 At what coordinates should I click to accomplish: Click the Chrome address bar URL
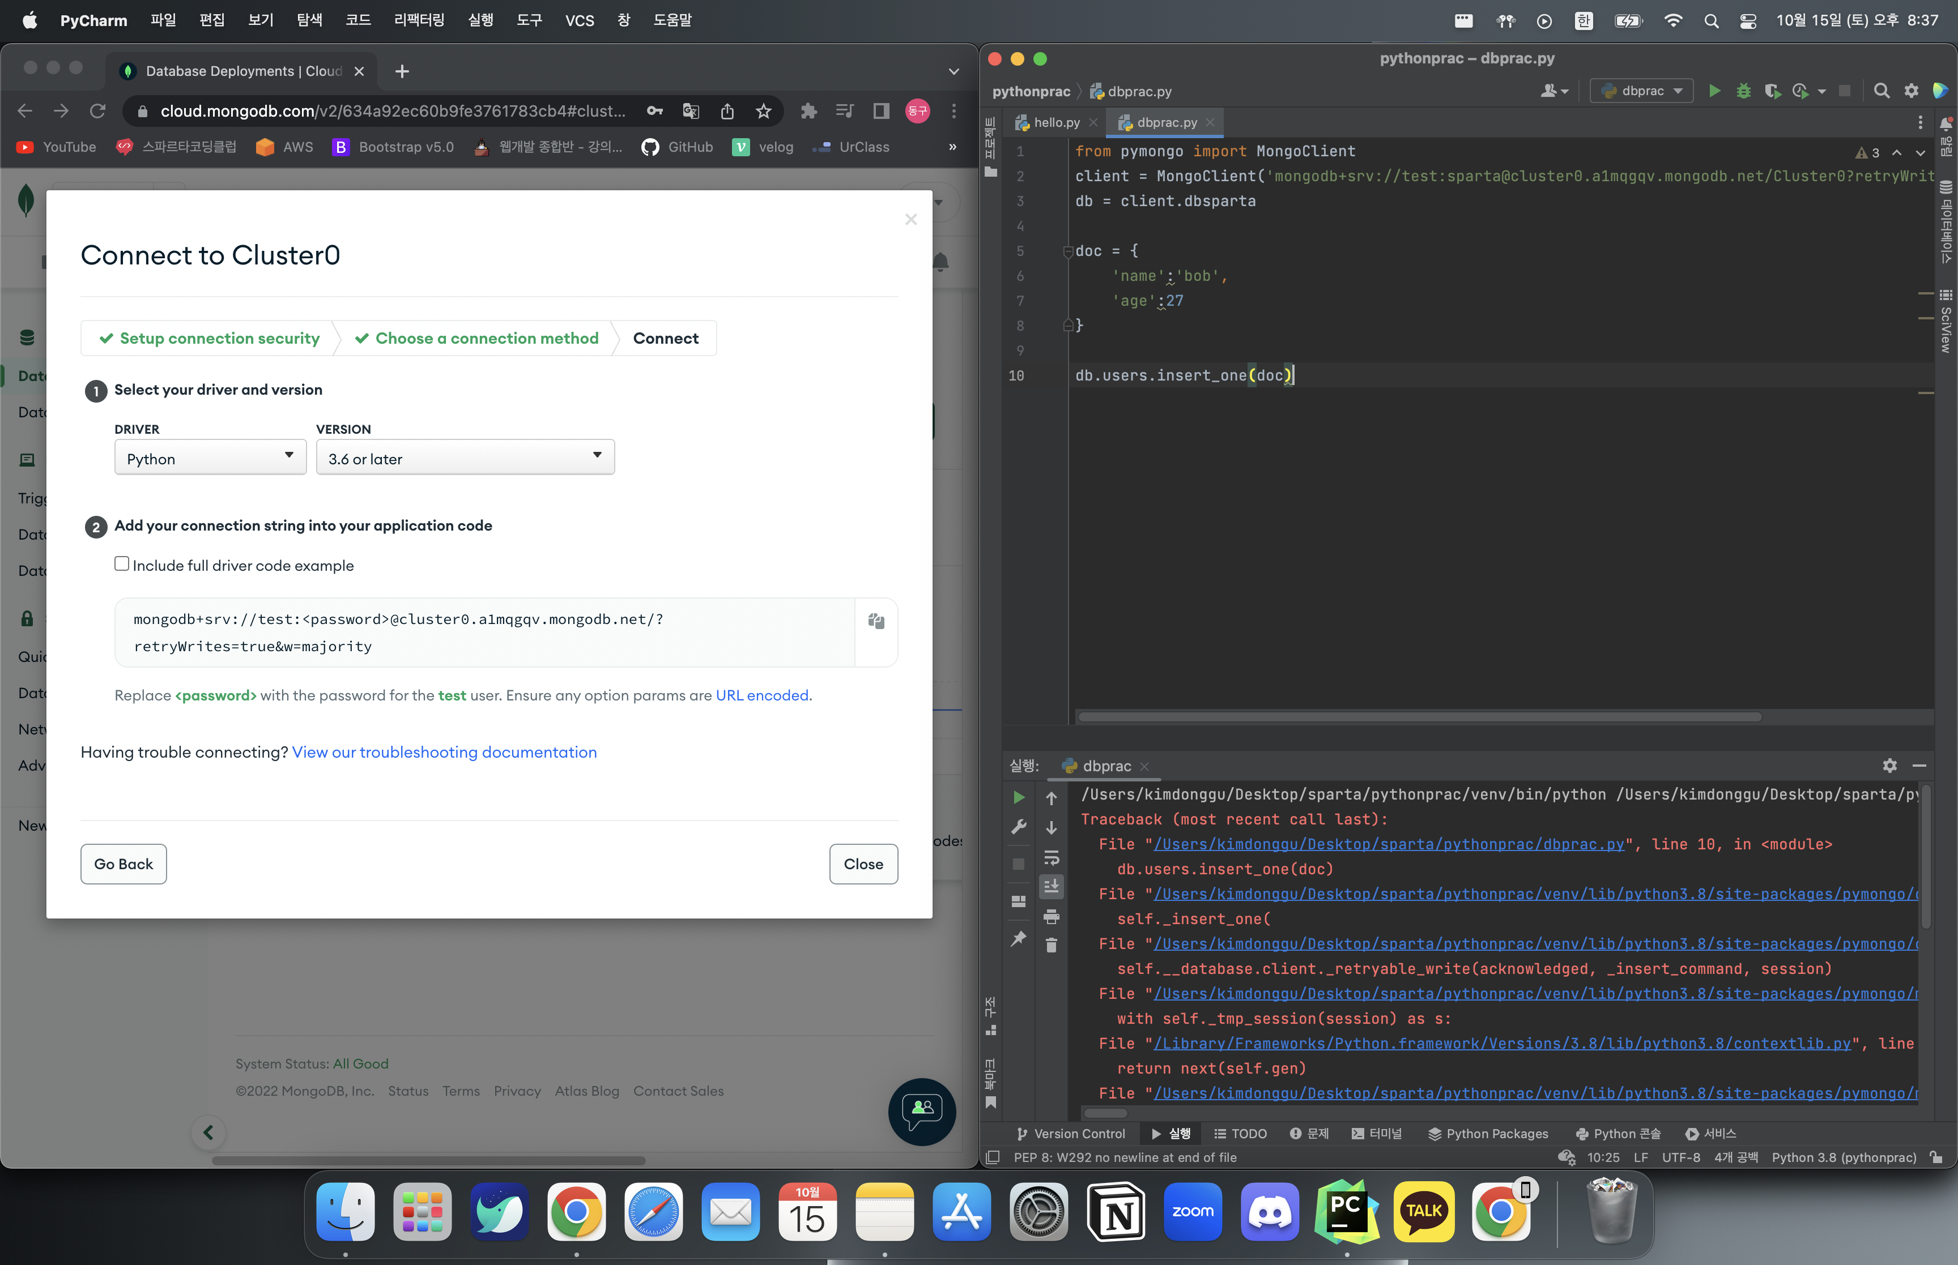tap(393, 111)
